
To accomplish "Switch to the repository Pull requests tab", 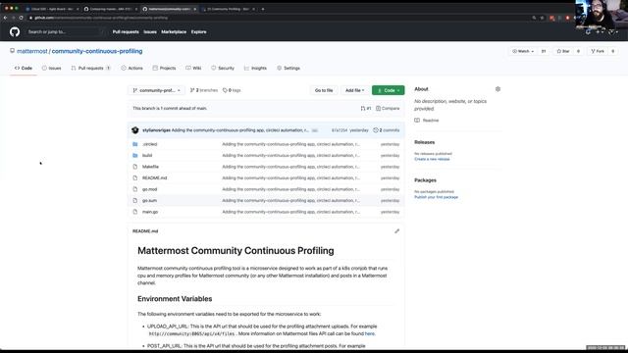I will (x=90, y=68).
